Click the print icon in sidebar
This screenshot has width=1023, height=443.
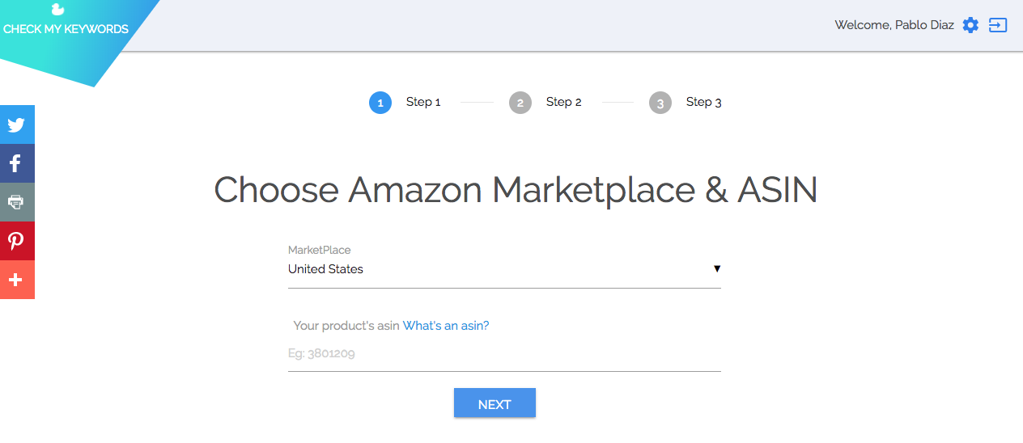click(16, 202)
